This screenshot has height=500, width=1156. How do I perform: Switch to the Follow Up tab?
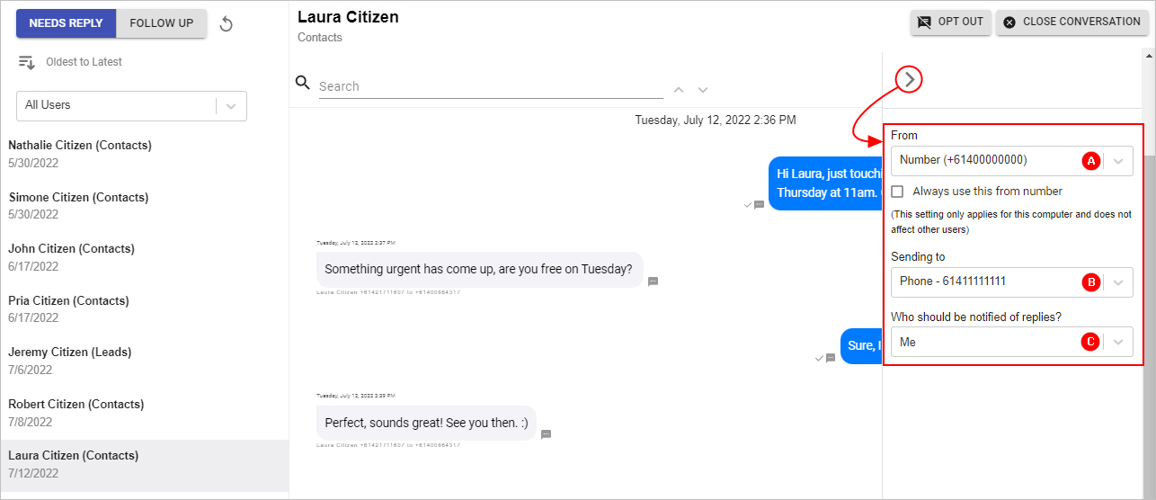pos(162,23)
